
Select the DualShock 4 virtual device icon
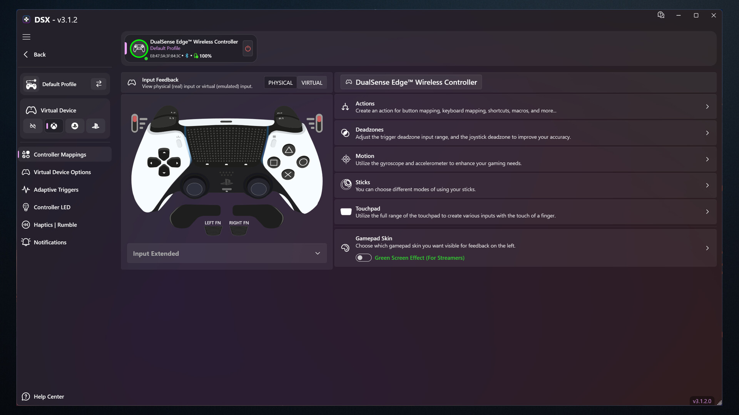pyautogui.click(x=75, y=126)
